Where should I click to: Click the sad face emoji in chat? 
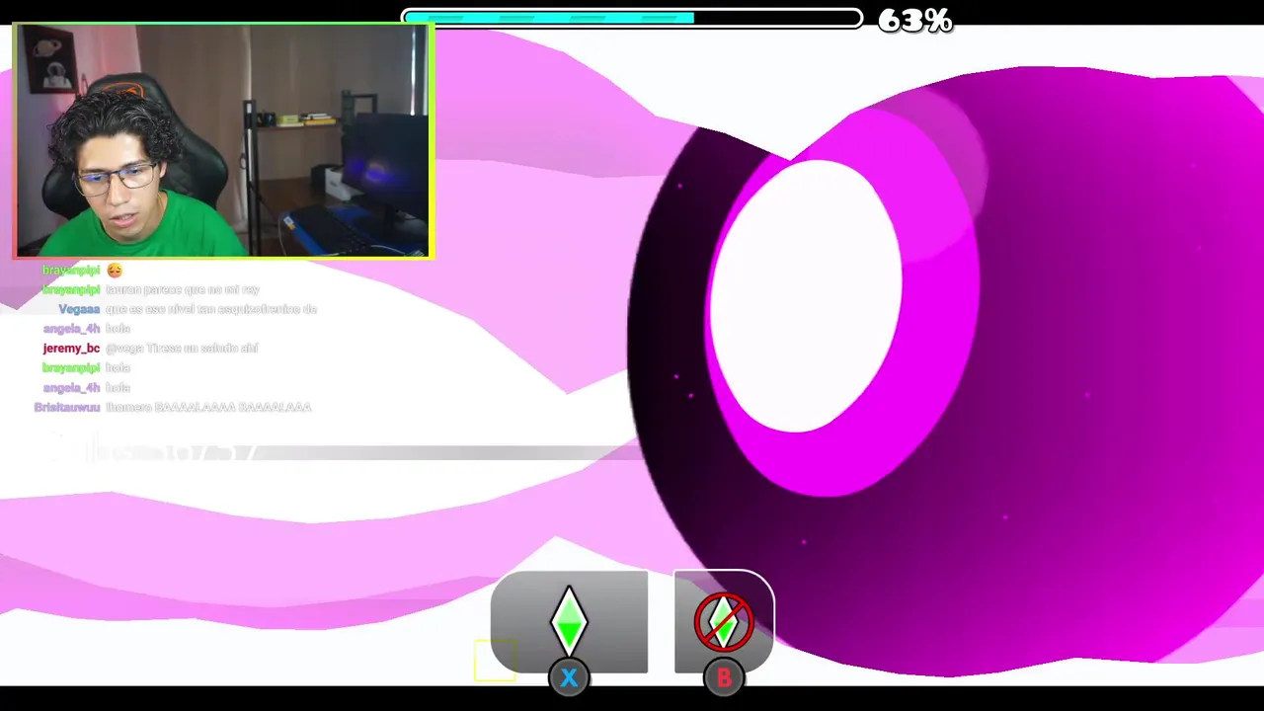pyautogui.click(x=115, y=270)
